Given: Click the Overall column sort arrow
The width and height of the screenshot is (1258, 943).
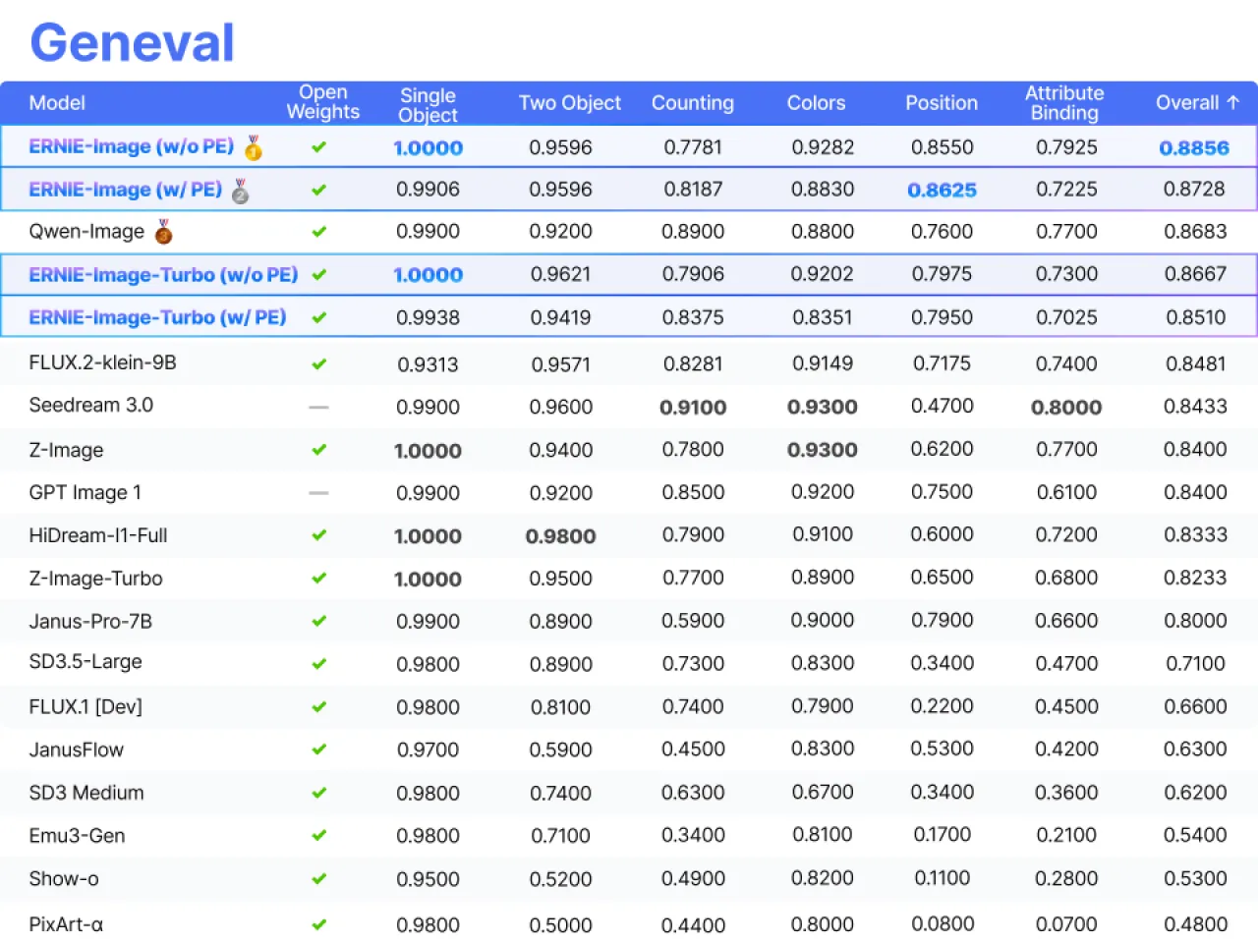Looking at the screenshot, I should 1233,102.
